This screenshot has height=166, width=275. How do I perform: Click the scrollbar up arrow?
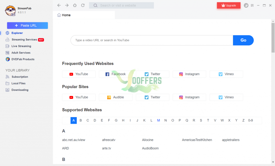click(273, 21)
